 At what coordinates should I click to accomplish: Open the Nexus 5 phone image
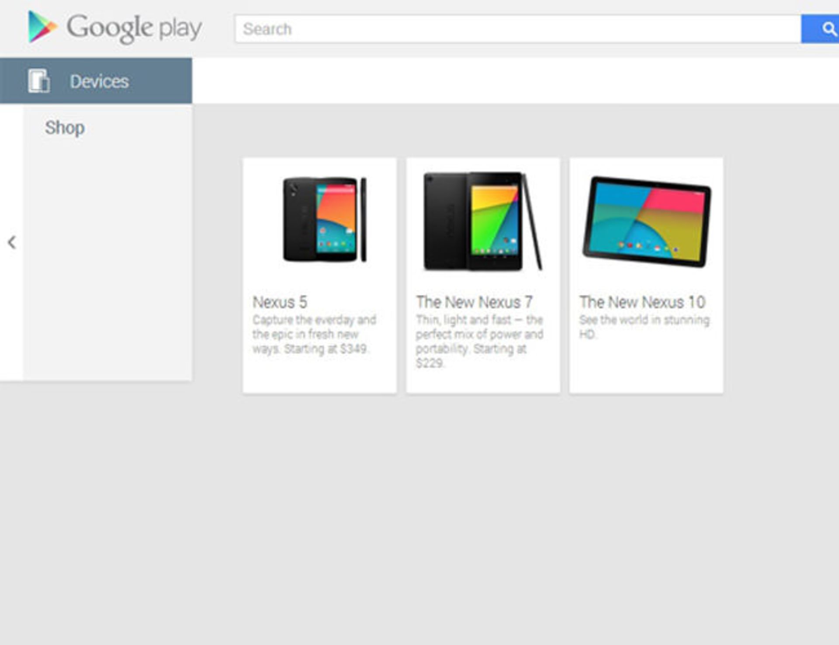click(x=324, y=219)
